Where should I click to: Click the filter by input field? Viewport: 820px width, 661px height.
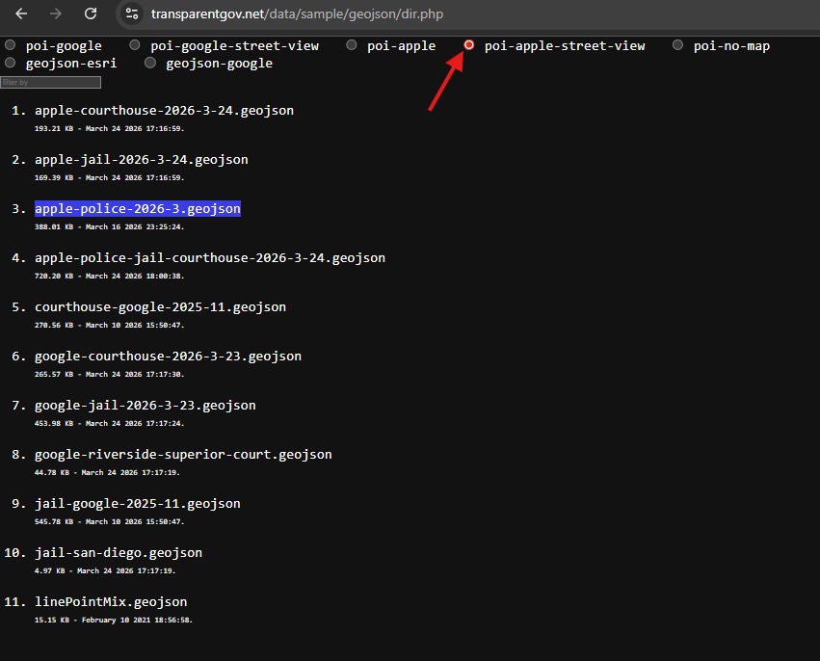tap(50, 83)
